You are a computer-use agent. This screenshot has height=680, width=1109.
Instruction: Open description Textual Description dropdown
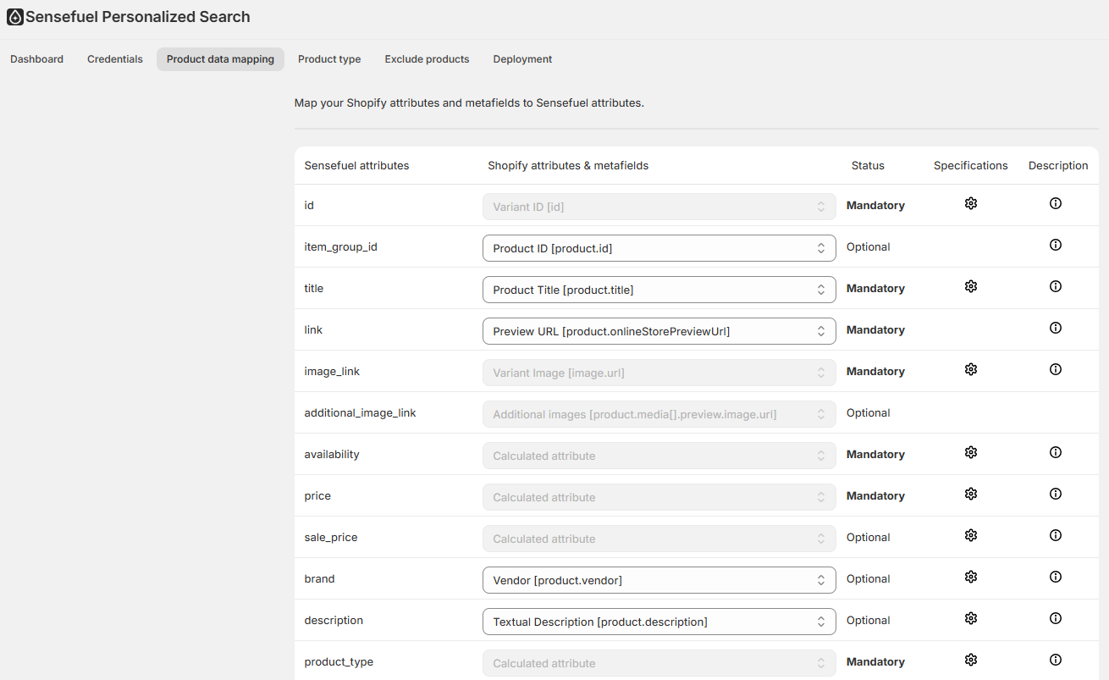point(659,622)
